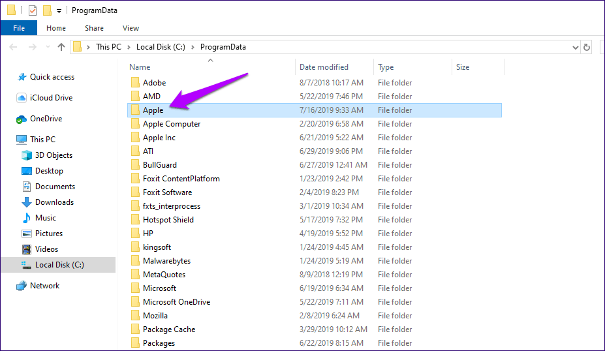Switch to the View ribbon tab
Viewport: 605px width, 351px height.
tap(131, 28)
